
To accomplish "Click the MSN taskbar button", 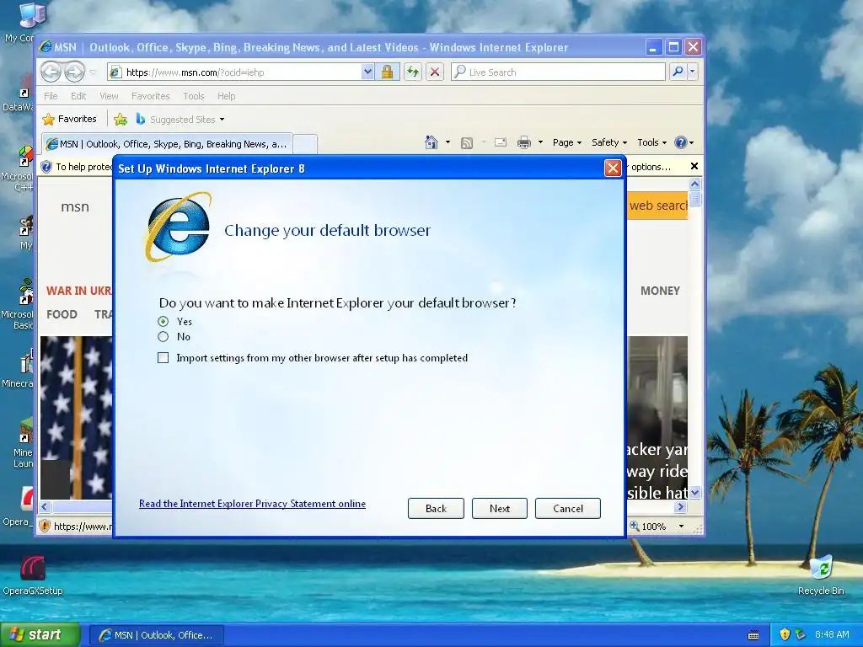I will coord(157,635).
